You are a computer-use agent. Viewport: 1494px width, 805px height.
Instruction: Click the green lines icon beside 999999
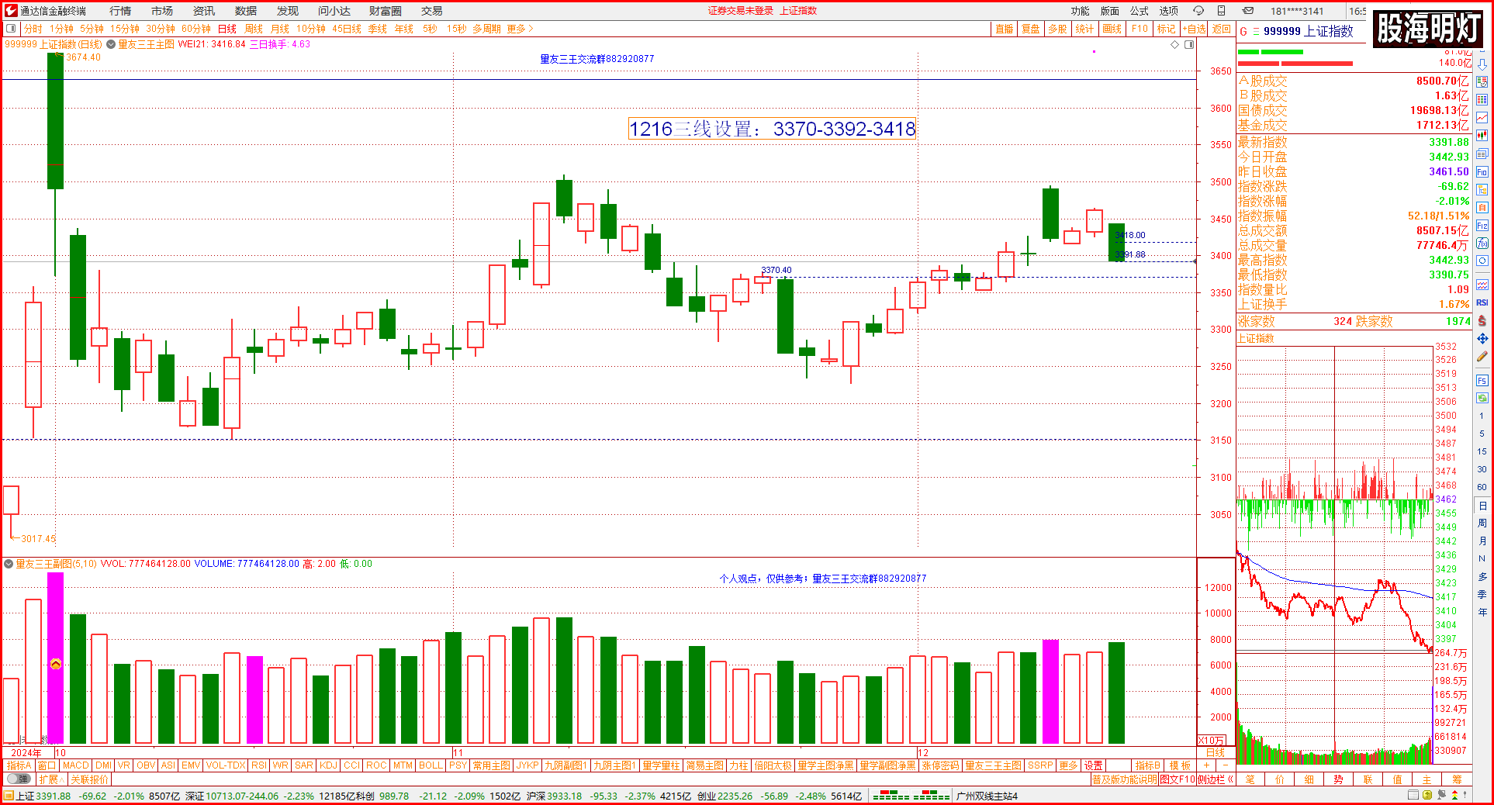[1256, 32]
